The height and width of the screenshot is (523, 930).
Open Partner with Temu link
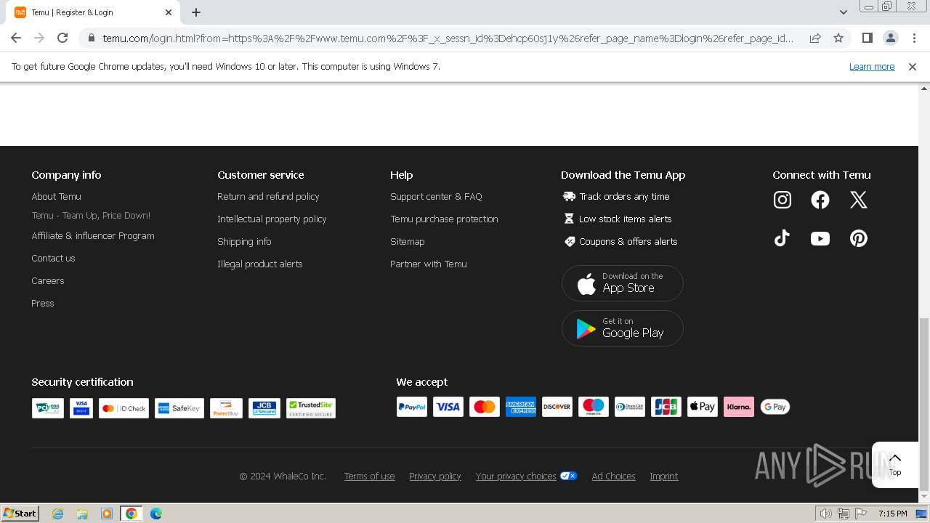[x=429, y=264]
